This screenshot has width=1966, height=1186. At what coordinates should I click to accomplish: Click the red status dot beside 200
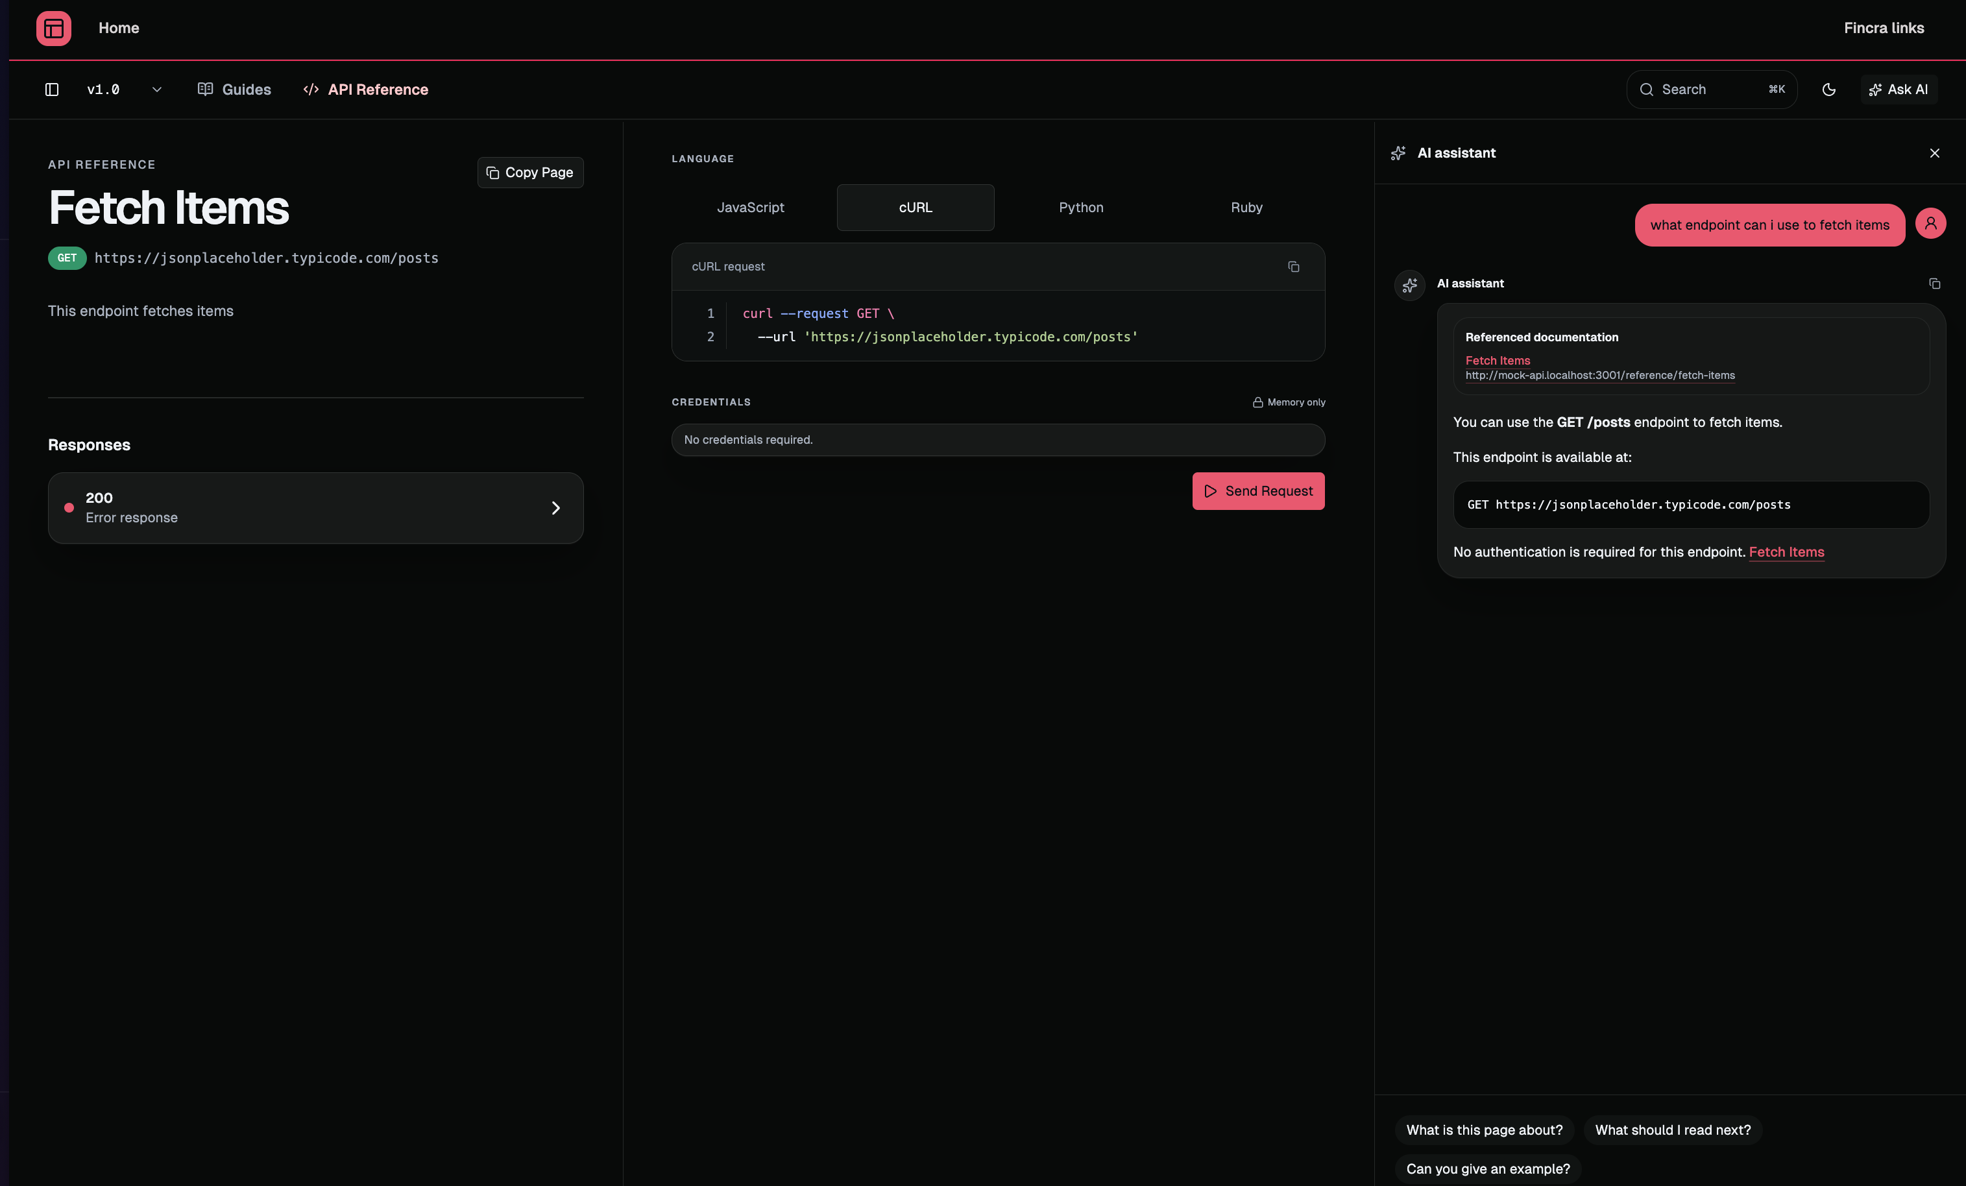69,508
